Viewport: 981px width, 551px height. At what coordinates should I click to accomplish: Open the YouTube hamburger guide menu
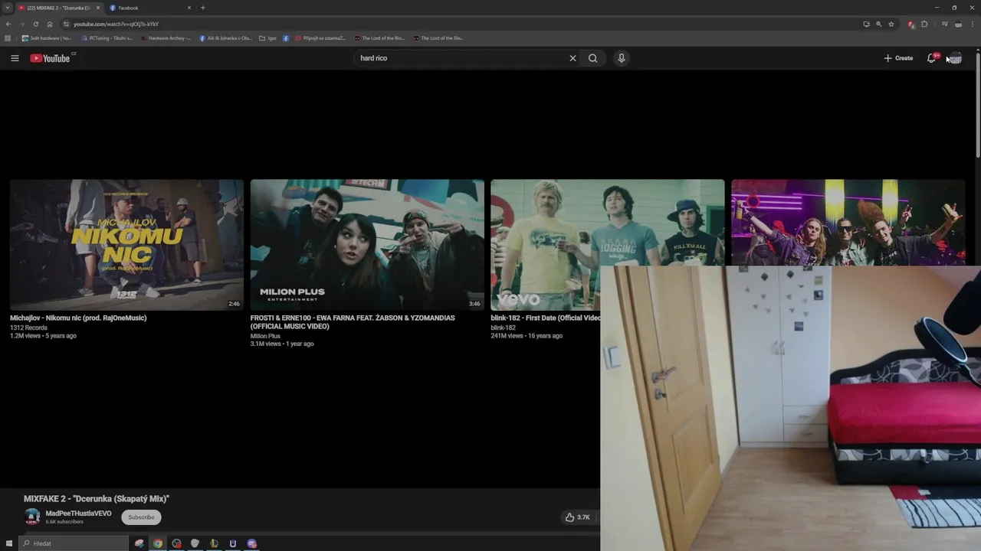point(15,58)
